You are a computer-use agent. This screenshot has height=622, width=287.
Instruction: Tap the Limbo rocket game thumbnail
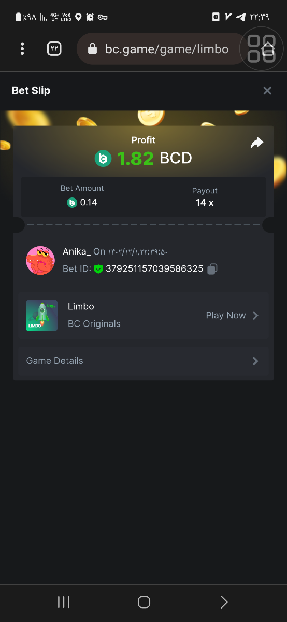point(41,315)
